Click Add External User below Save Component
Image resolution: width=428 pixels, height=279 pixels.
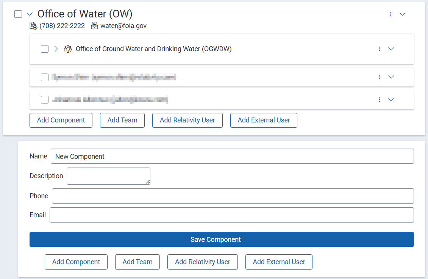tap(279, 262)
